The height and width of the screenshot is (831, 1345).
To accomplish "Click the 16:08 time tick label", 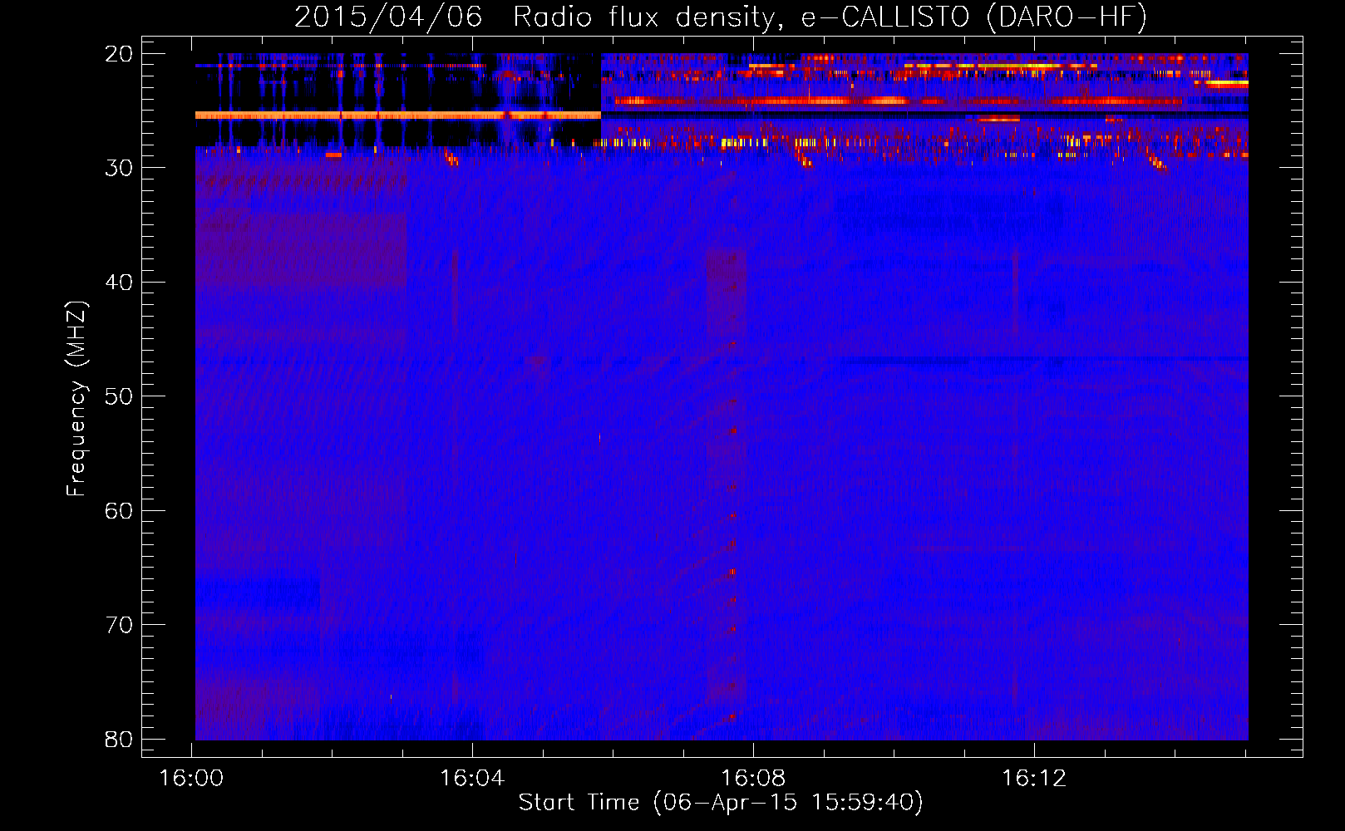I will pyautogui.click(x=753, y=779).
